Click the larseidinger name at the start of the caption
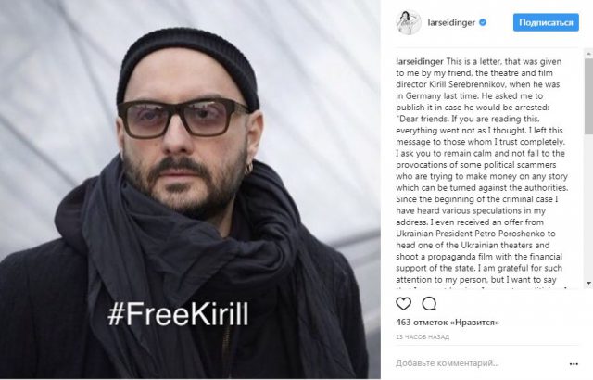 click(420, 61)
